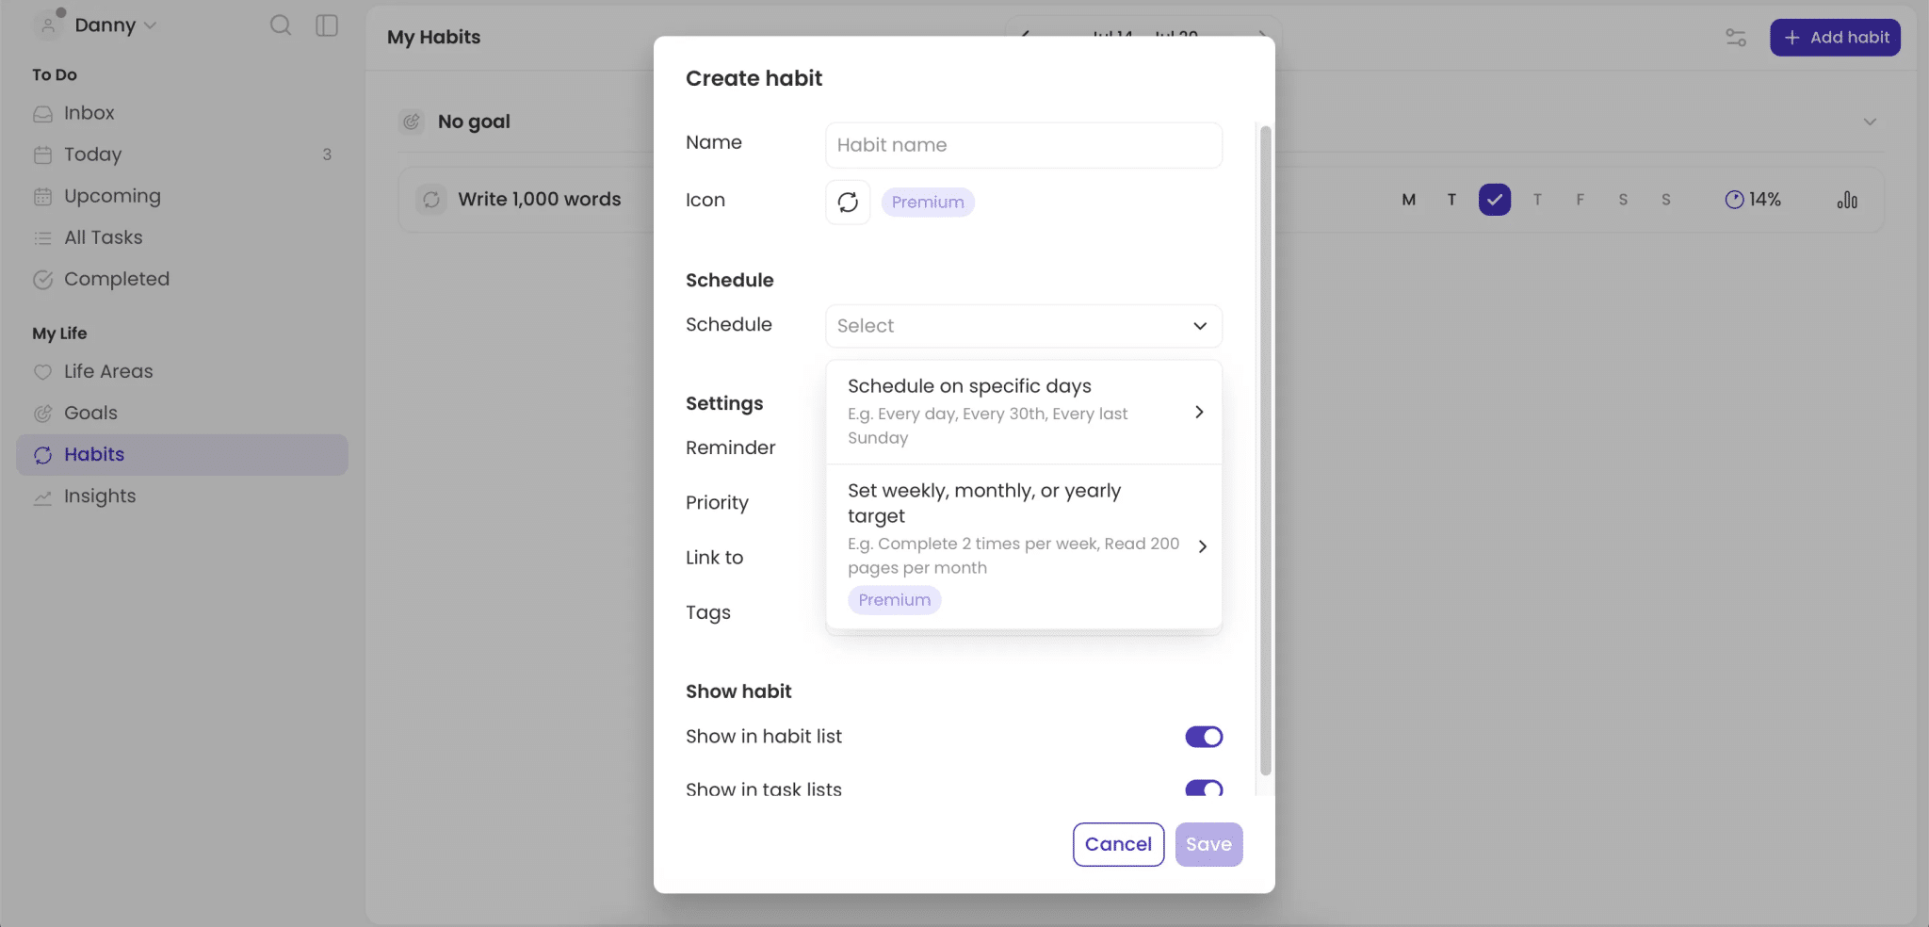Open the Schedule select dropdown
The height and width of the screenshot is (927, 1929).
point(1022,326)
